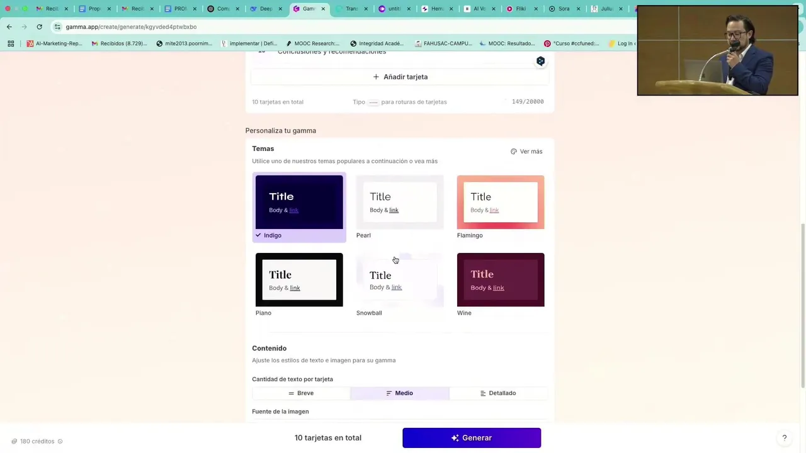Viewport: 806px width, 453px height.
Task: Set text amount to Medio
Action: [x=400, y=393]
